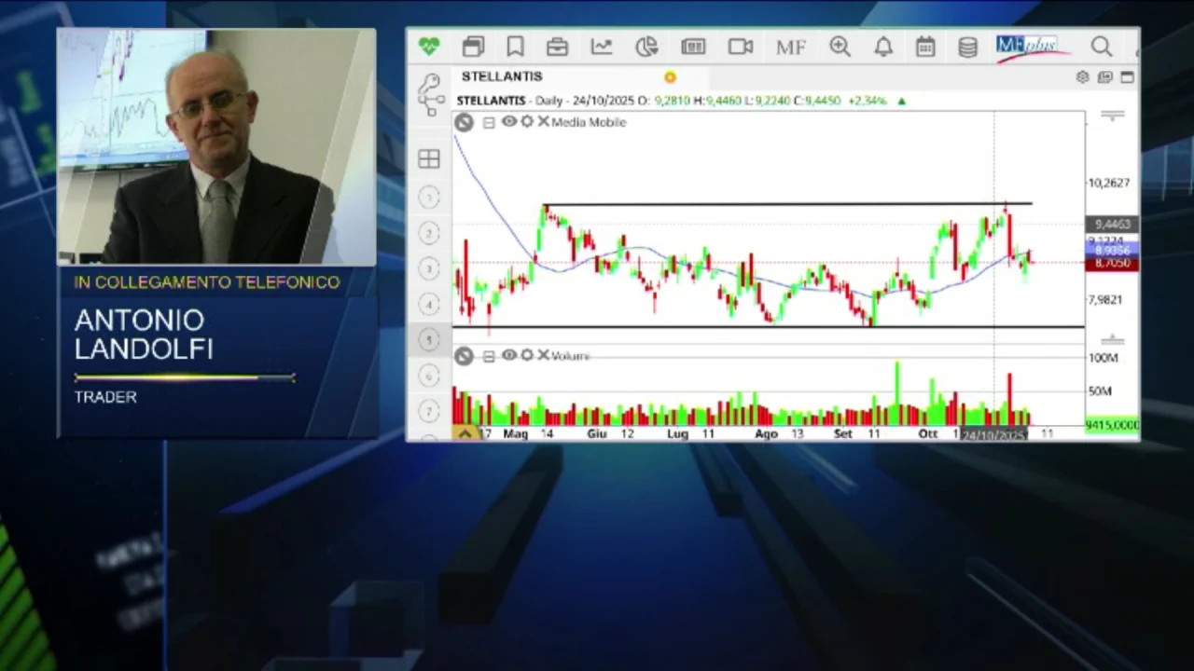
Task: Collapse the Volumi panel
Action: [x=488, y=355]
